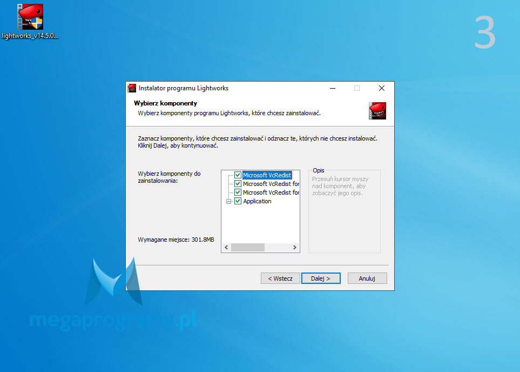Viewport: 520px width, 372px height.
Task: Click the text Wymagane miejsce: 301.8MB
Action: coord(176,240)
